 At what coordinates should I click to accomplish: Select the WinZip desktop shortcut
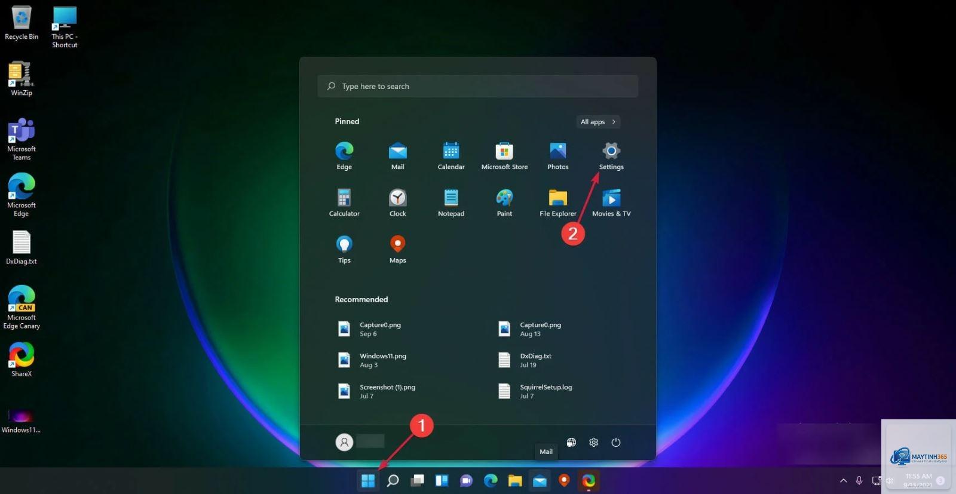[x=22, y=79]
